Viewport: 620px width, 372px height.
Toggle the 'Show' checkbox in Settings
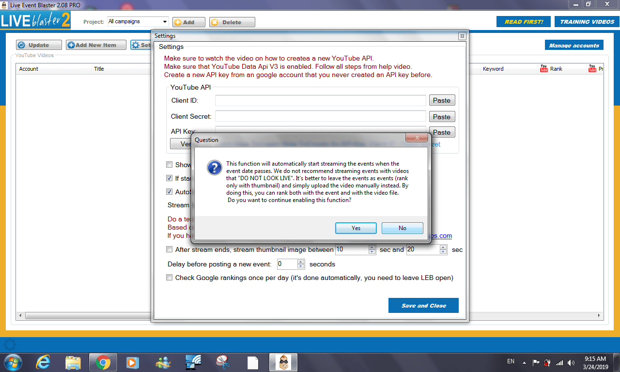click(169, 165)
